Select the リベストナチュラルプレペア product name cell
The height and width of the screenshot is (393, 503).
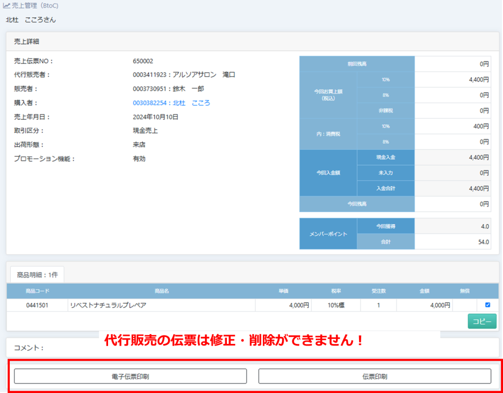click(162, 306)
